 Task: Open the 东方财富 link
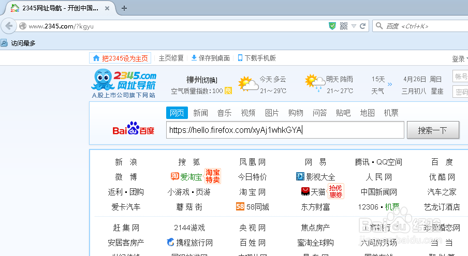[315, 207]
